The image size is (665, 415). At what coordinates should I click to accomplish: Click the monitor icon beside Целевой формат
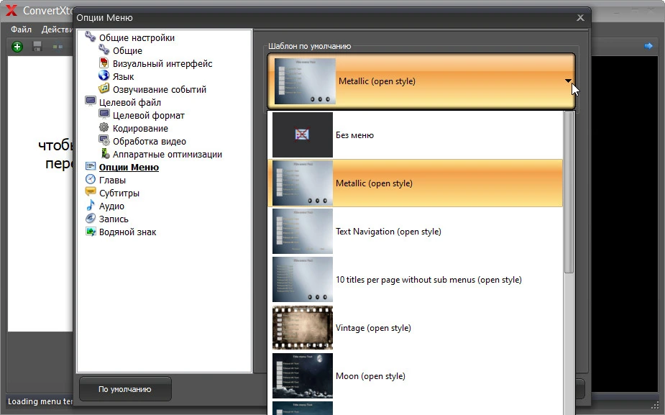tap(104, 114)
